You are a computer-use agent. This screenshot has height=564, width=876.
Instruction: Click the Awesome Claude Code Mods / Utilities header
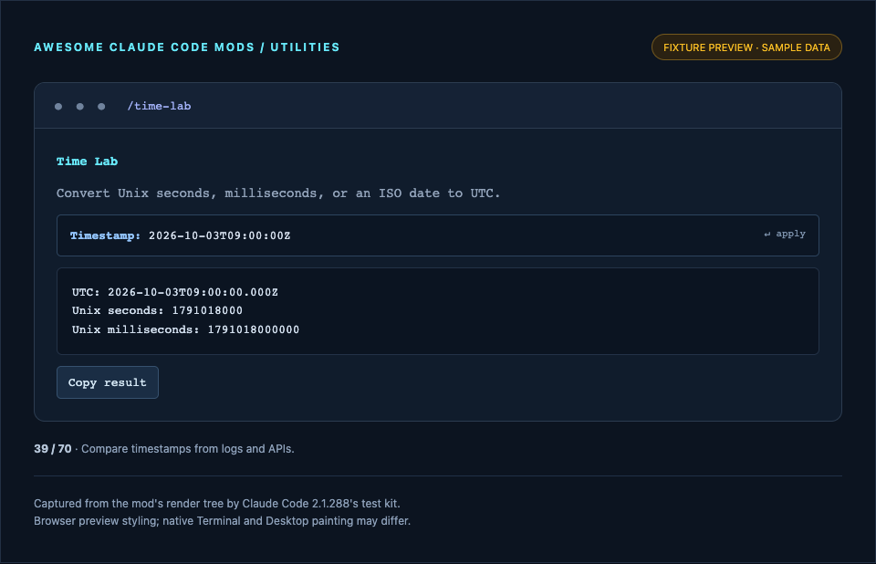click(x=186, y=47)
